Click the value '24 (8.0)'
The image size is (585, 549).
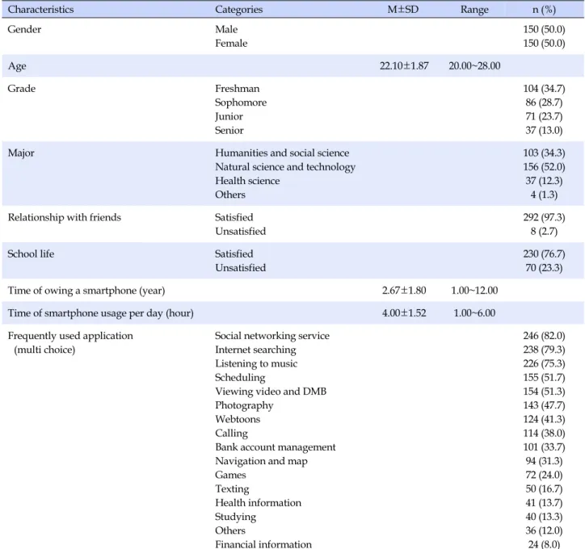544,544
